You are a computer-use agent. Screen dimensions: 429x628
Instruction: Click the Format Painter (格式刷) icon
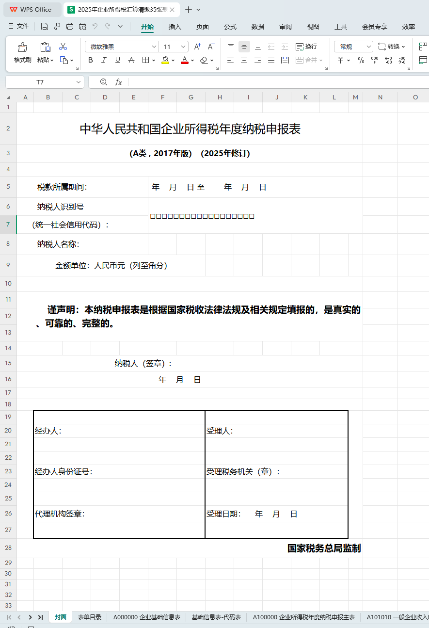22,47
